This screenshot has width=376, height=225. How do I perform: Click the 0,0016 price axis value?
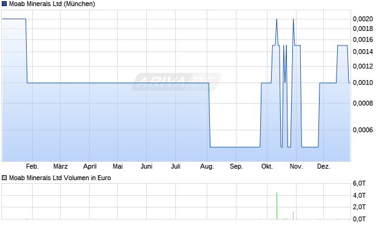tap(363, 39)
